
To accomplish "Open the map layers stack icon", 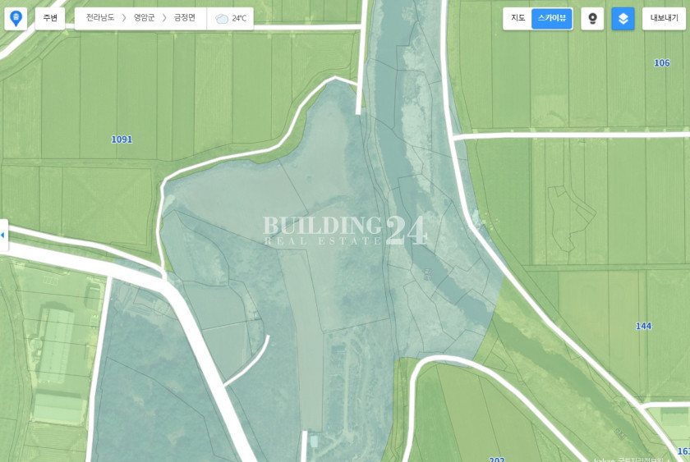I will 623,18.
